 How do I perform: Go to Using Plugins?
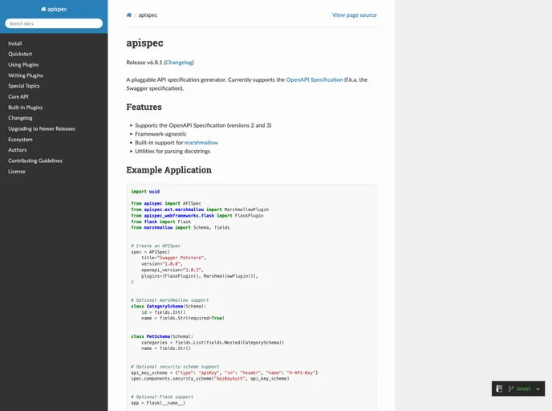coord(23,65)
